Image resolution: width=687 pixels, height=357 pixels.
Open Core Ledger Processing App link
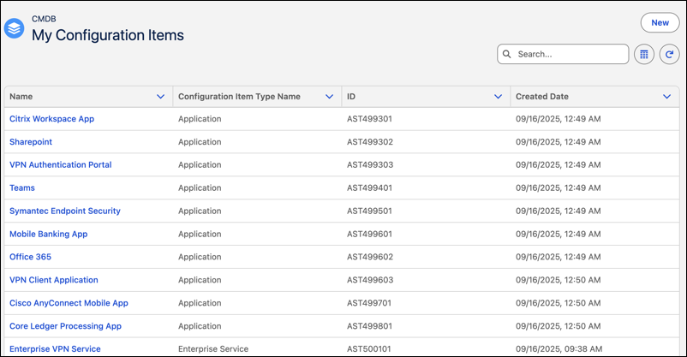[65, 326]
